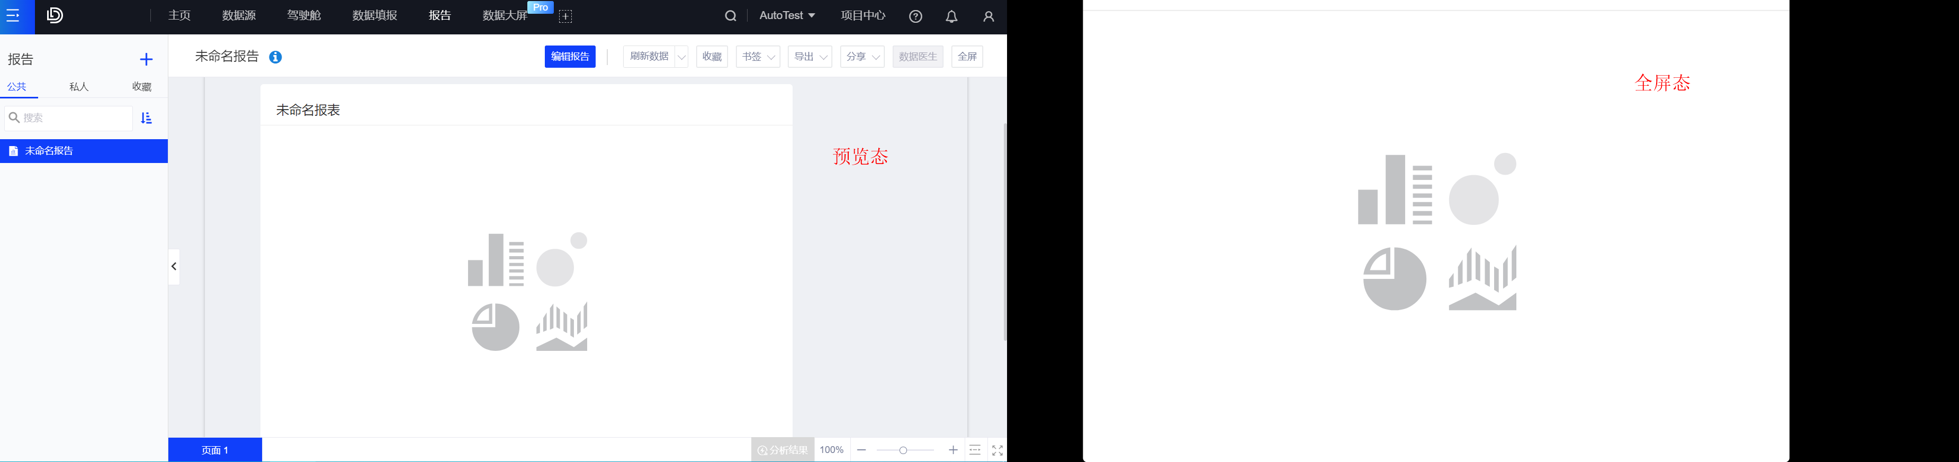Click the chart placeholder in the preview canvas
The image size is (1959, 462).
528,292
